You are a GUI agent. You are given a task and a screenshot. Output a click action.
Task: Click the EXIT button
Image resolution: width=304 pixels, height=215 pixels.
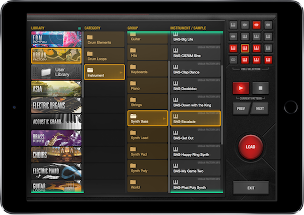tap(251, 188)
